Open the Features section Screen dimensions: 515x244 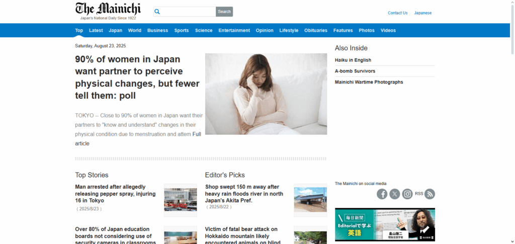click(343, 30)
